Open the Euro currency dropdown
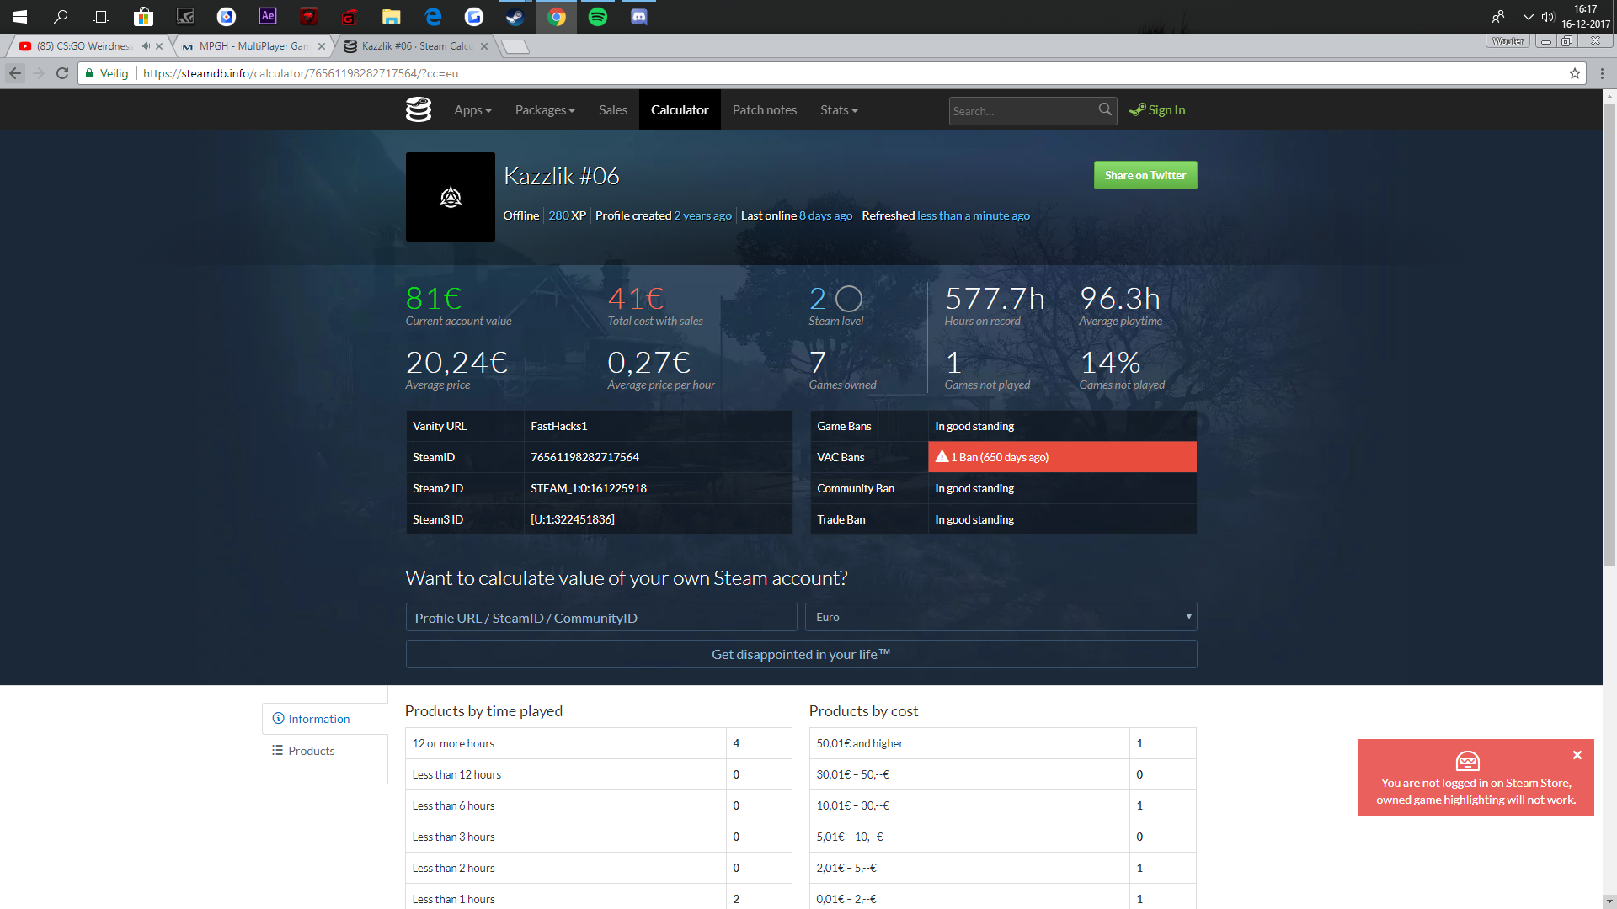 (1001, 617)
